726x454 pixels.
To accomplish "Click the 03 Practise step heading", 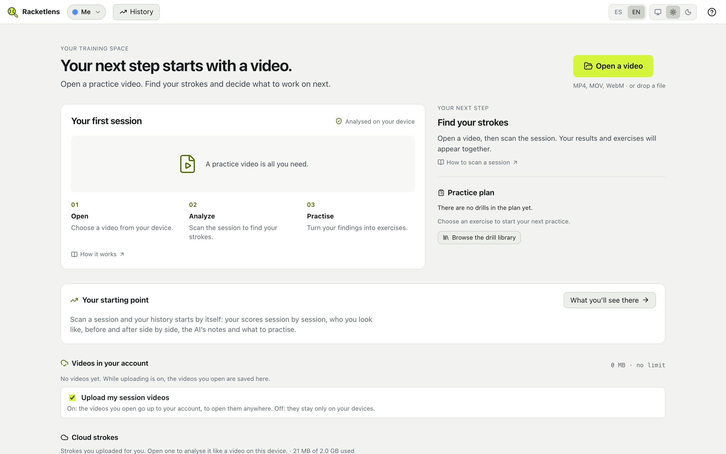I will click(320, 216).
